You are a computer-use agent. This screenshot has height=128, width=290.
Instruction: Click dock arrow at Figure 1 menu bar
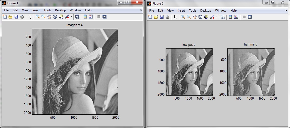coord(140,11)
